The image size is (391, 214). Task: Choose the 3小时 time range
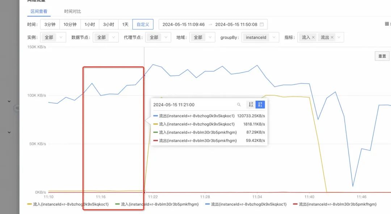point(109,24)
